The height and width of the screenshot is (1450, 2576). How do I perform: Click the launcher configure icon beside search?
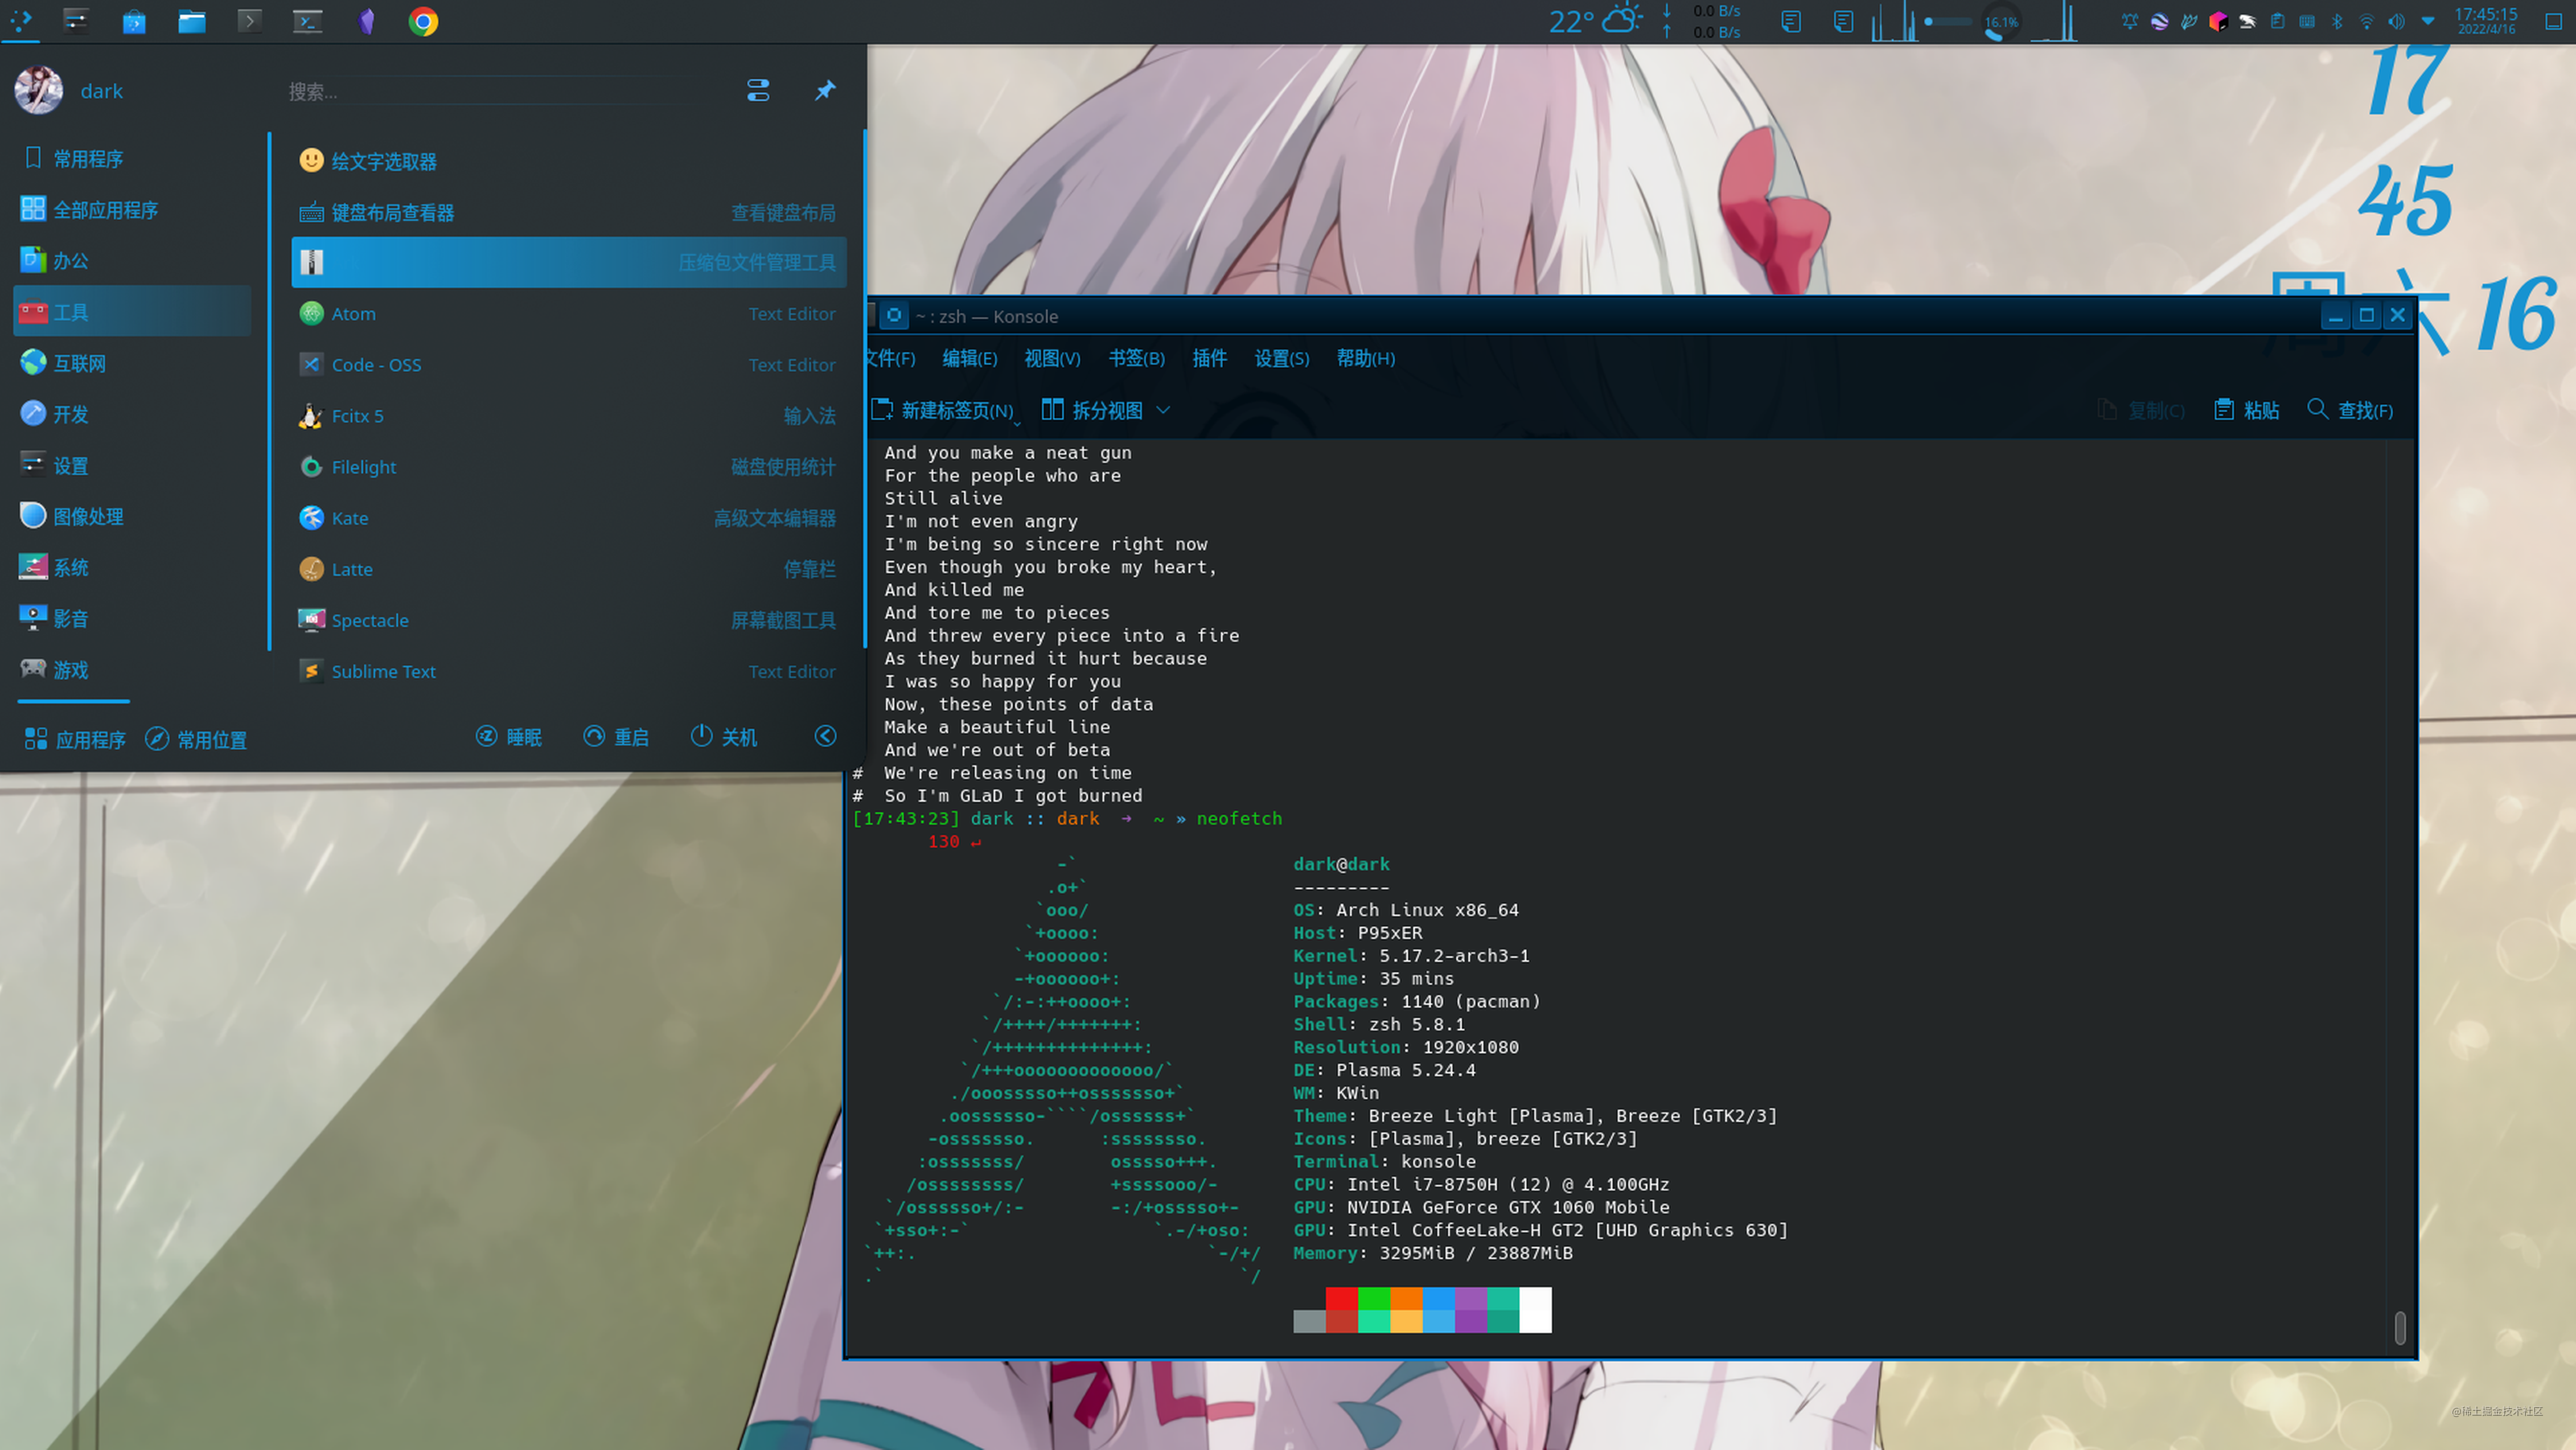[758, 90]
